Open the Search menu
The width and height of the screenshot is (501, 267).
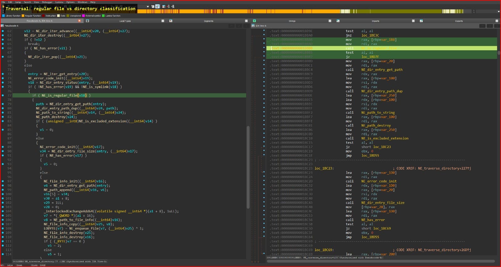[x=28, y=2]
